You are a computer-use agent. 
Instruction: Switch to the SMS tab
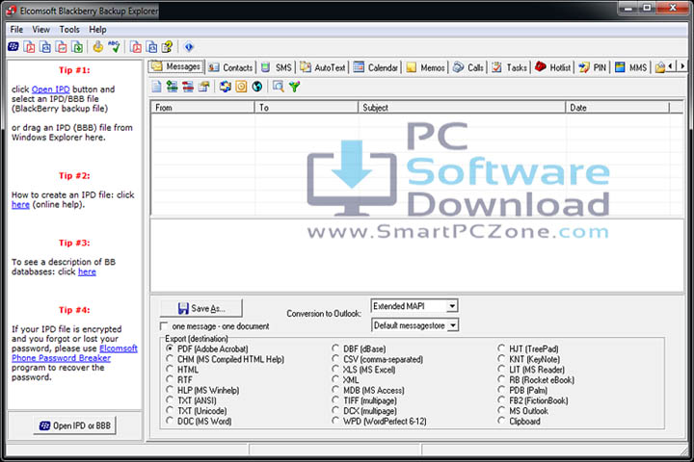(277, 67)
